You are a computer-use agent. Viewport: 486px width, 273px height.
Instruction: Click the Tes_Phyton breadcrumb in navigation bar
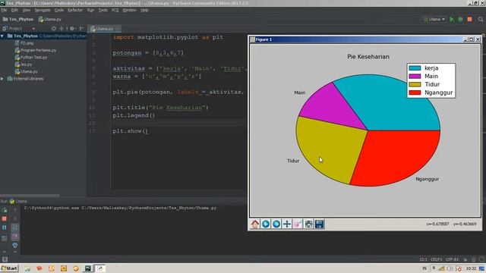tap(18, 19)
